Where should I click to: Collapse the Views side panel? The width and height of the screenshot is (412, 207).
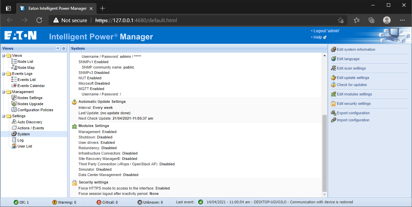click(x=58, y=48)
